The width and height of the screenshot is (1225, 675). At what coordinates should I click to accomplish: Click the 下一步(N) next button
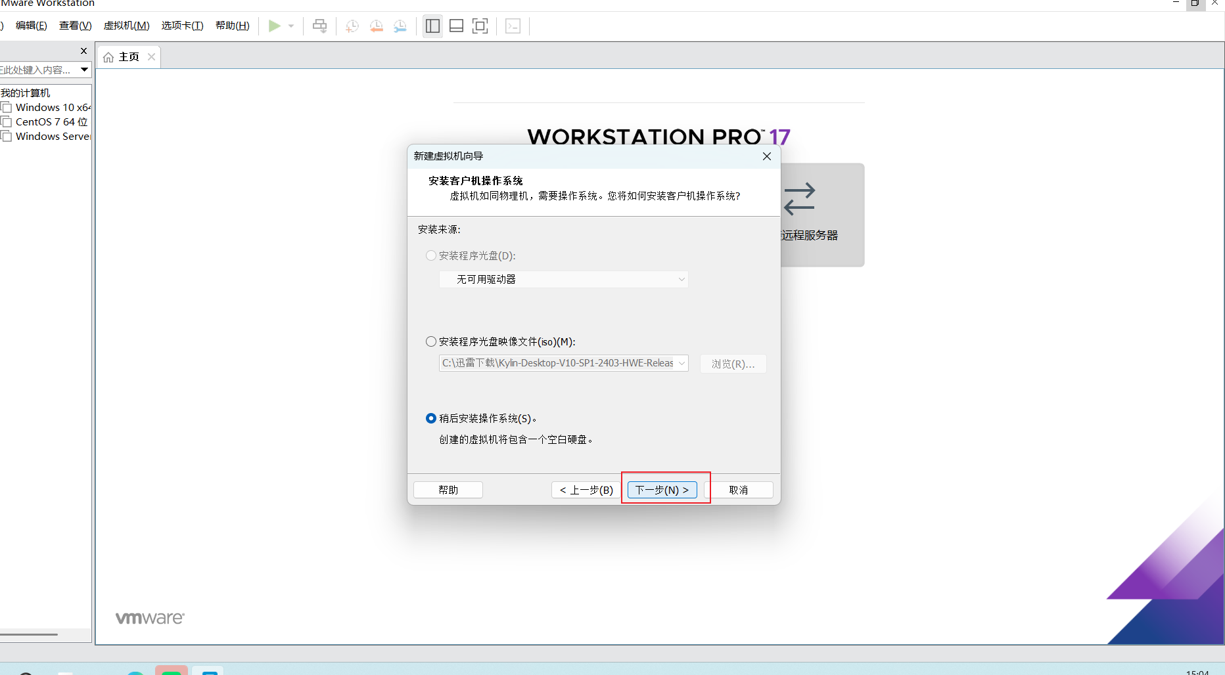662,490
